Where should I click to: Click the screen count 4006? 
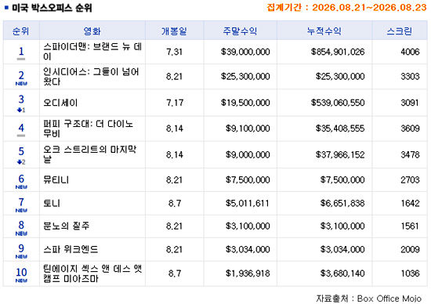(410, 52)
